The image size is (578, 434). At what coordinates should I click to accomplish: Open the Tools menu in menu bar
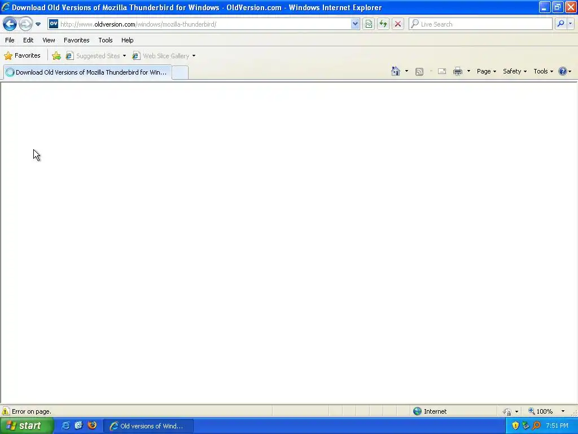click(x=106, y=40)
